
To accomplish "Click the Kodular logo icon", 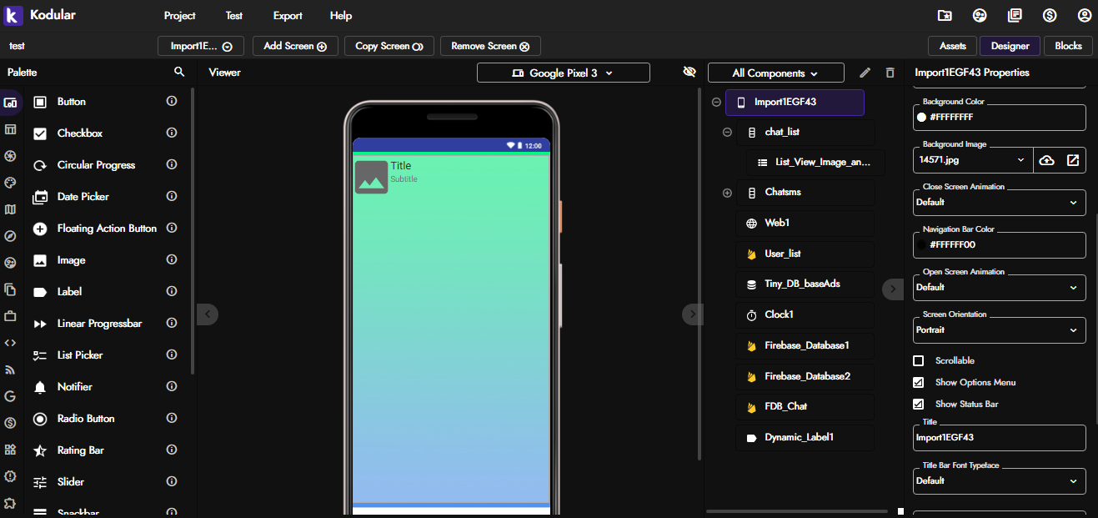I will [x=13, y=15].
